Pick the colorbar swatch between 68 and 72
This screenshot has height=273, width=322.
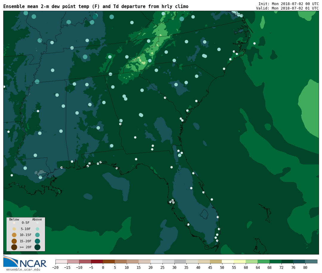coord(275,261)
